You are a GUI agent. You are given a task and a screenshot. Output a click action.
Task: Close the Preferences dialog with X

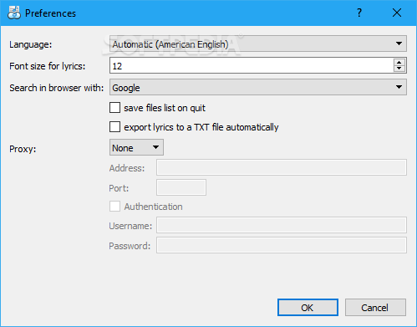[397, 13]
